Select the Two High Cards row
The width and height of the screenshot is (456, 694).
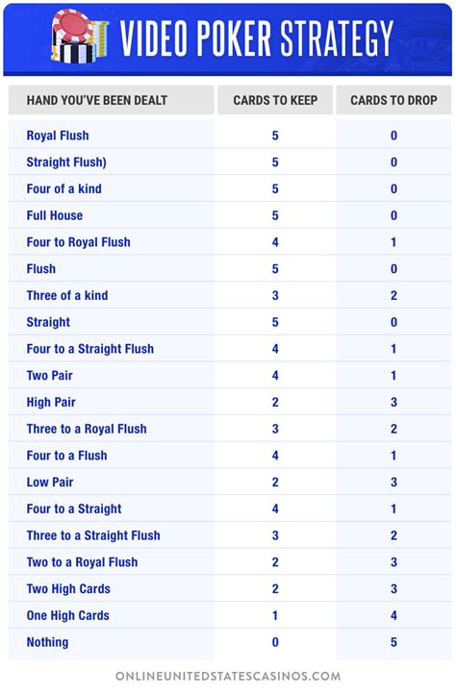[230, 588]
